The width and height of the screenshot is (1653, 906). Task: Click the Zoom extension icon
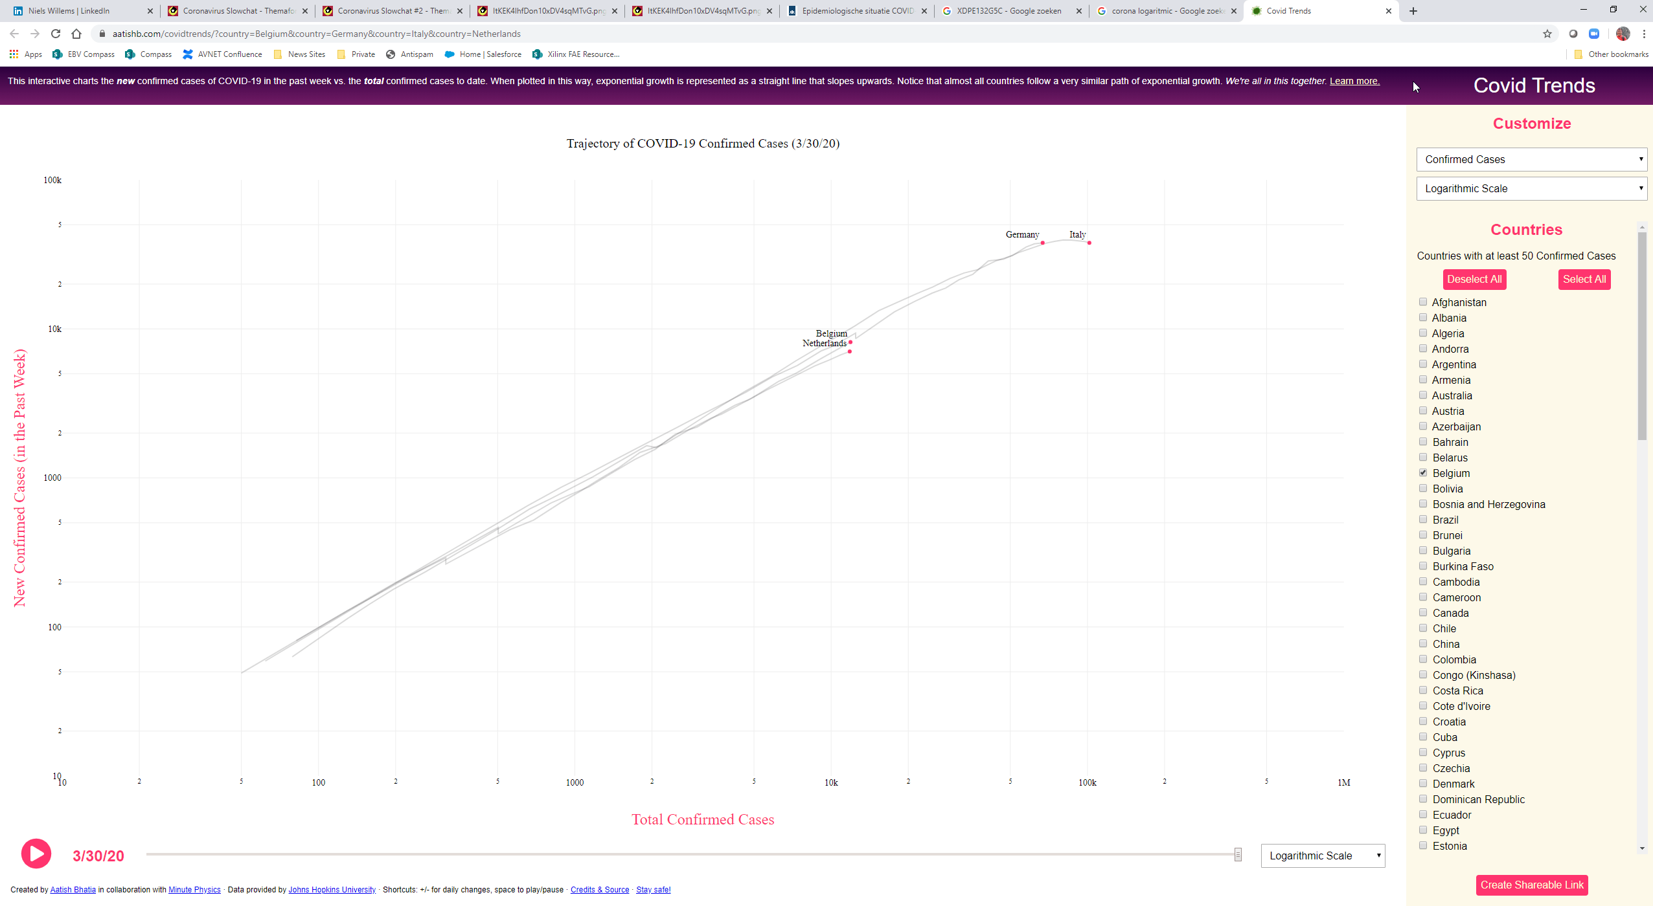[x=1594, y=34]
